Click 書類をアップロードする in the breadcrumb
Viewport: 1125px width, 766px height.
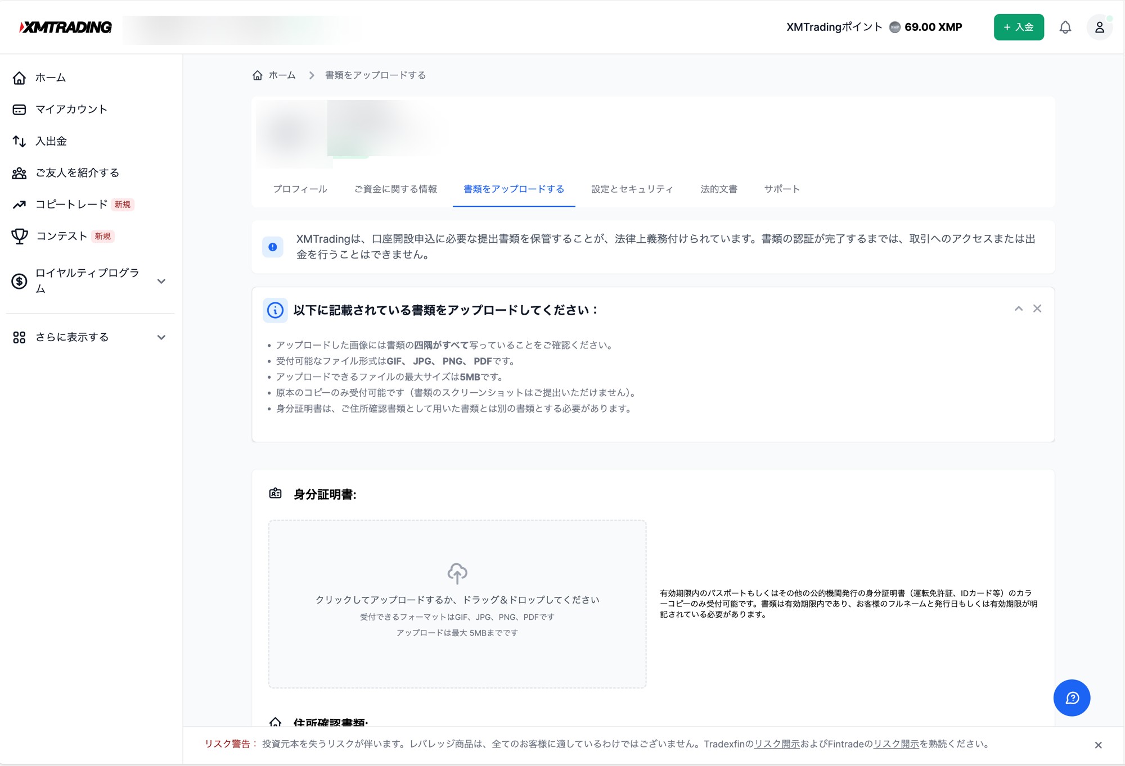click(x=375, y=75)
